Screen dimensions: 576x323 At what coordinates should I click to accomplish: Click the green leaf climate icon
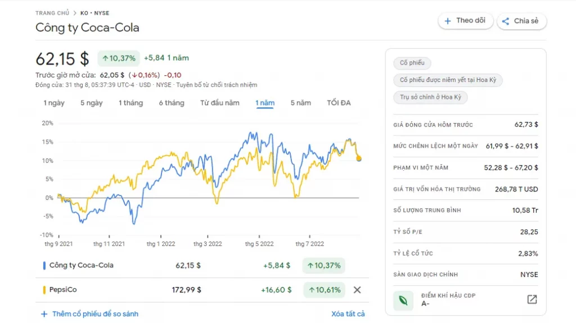pyautogui.click(x=403, y=301)
